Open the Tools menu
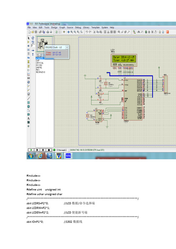 click(x=47, y=27)
